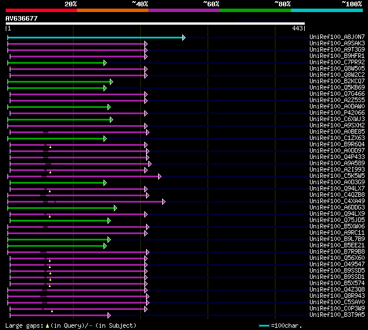Click the purple ~60% identity legend segment
The width and height of the screenshot is (368, 330).
[184, 10]
